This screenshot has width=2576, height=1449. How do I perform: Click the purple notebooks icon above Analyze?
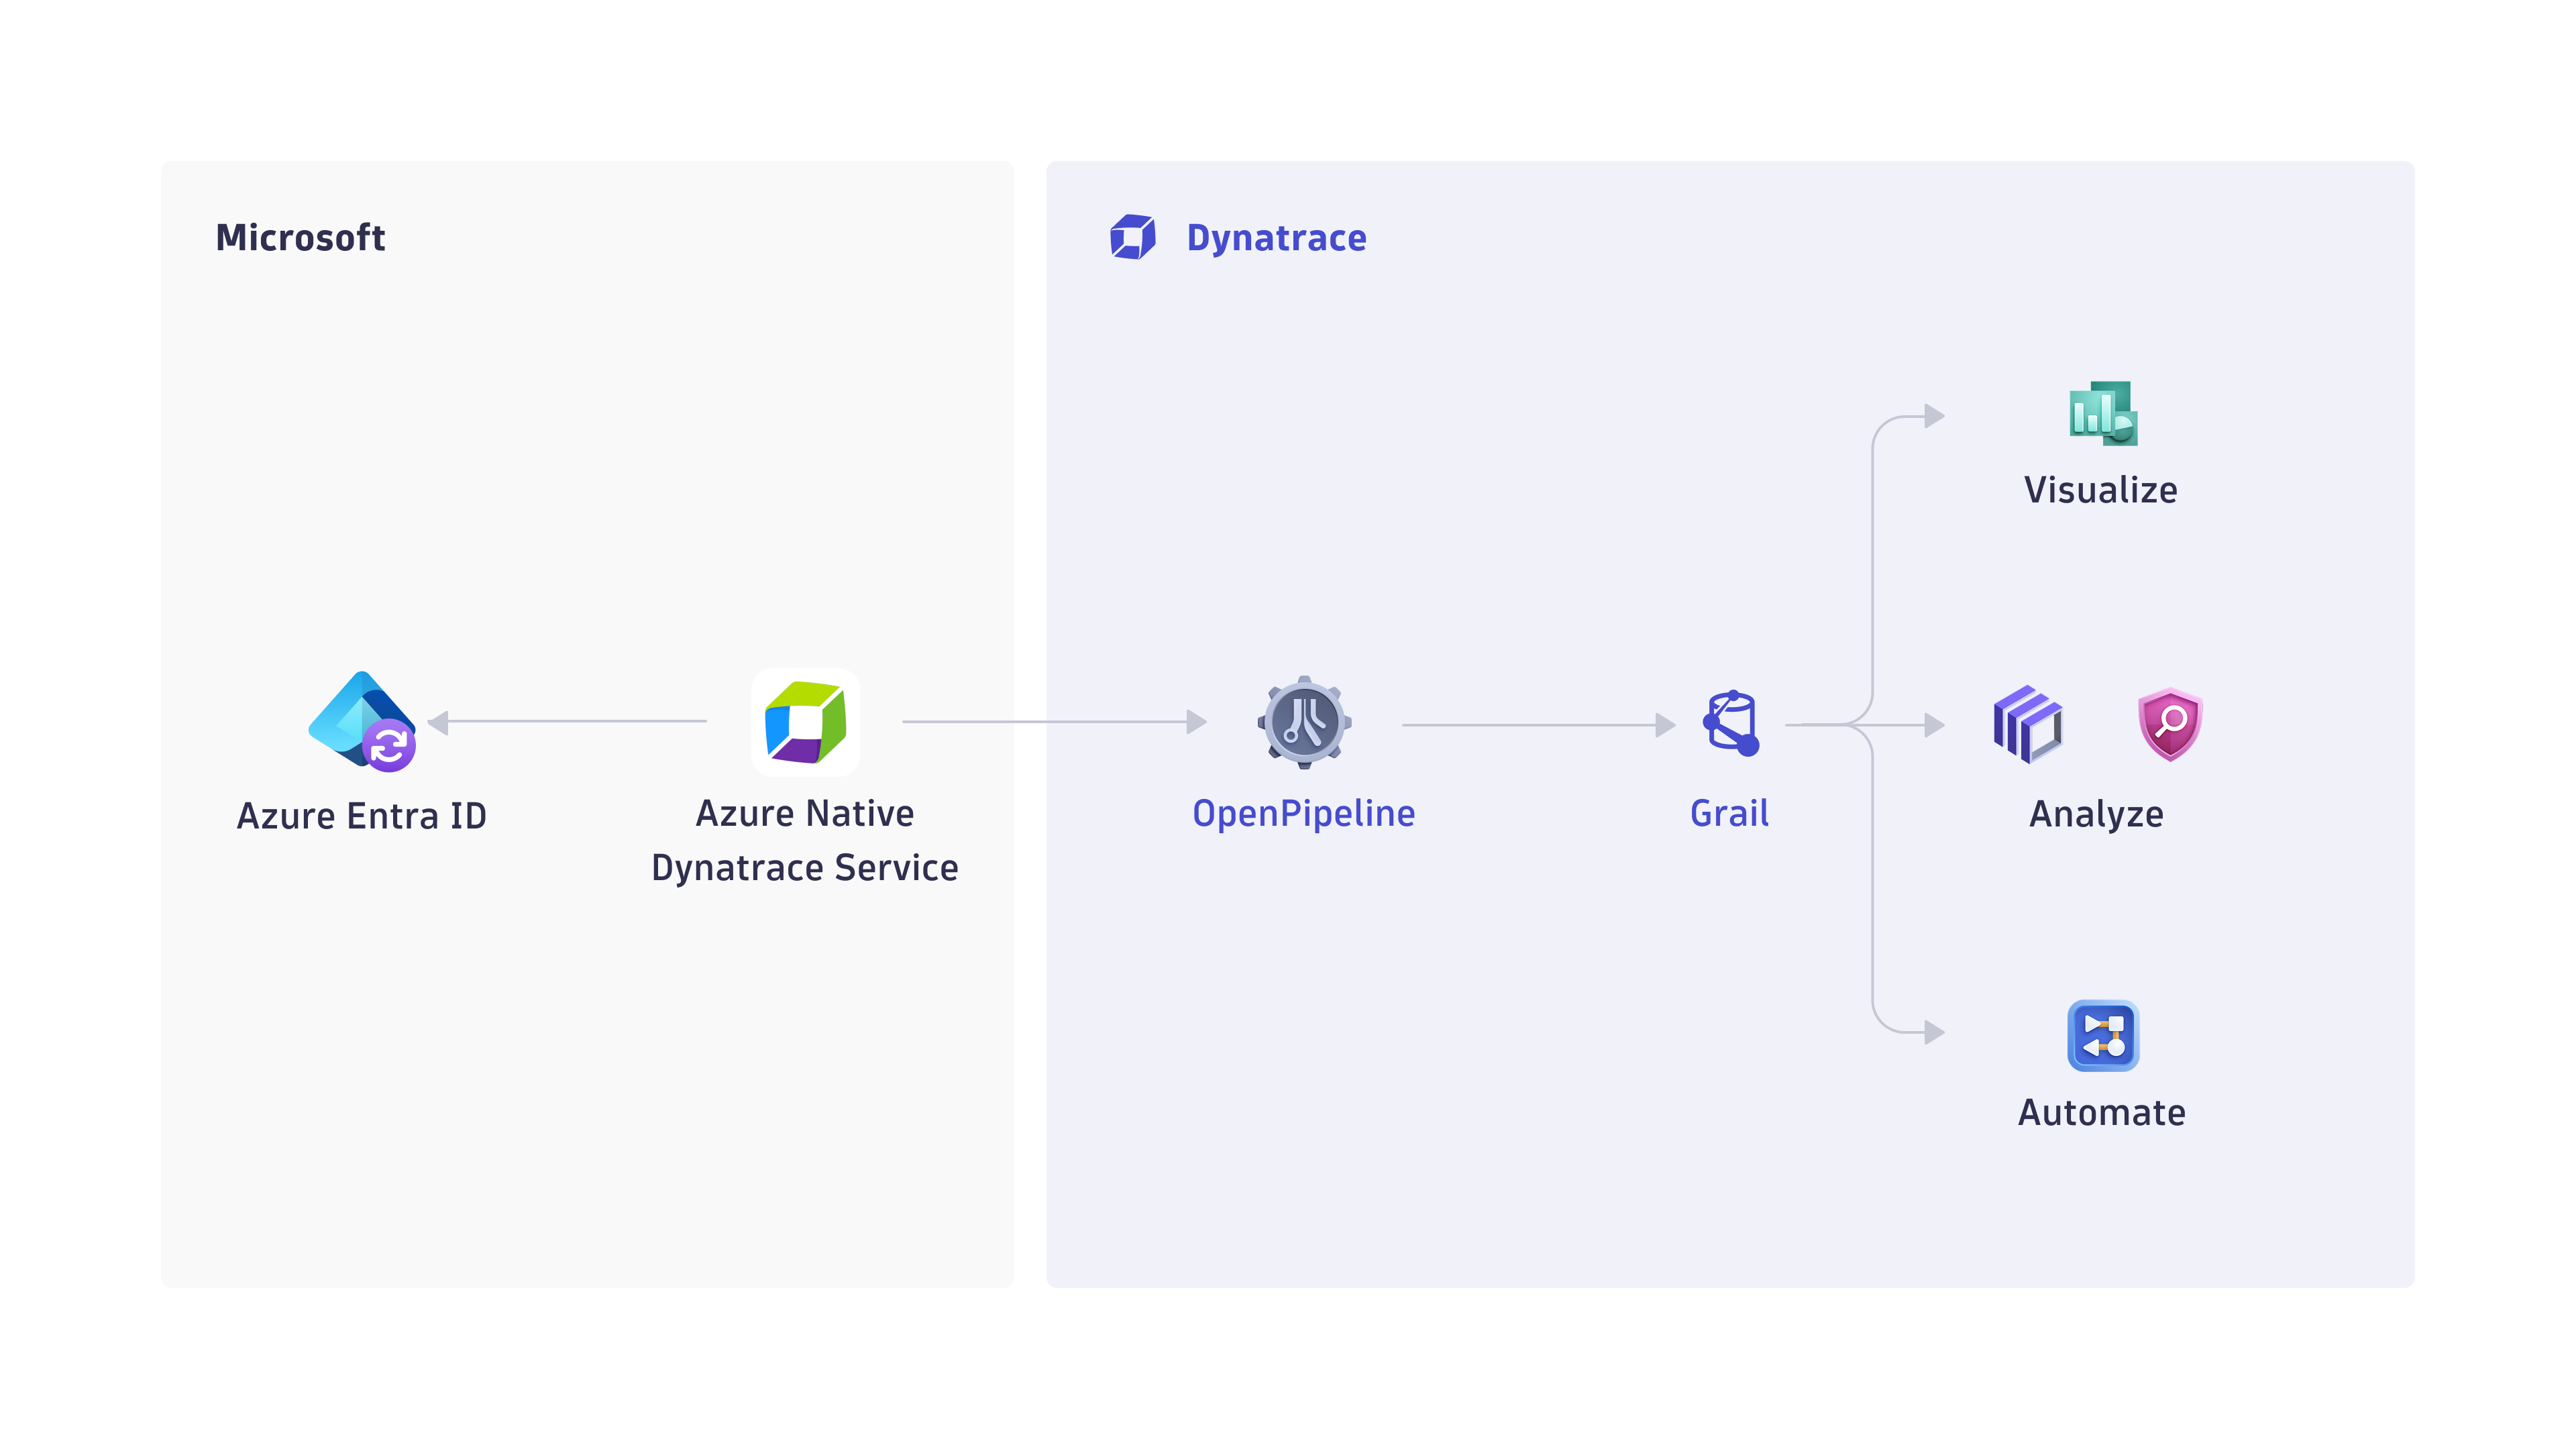[2028, 724]
